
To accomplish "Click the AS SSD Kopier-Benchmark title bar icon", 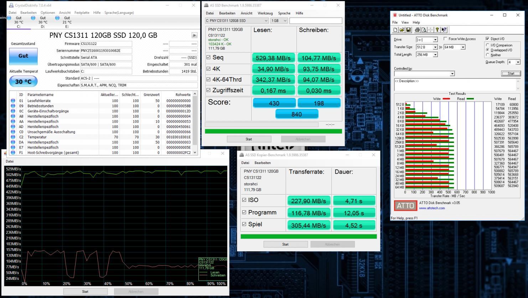I will [242, 155].
